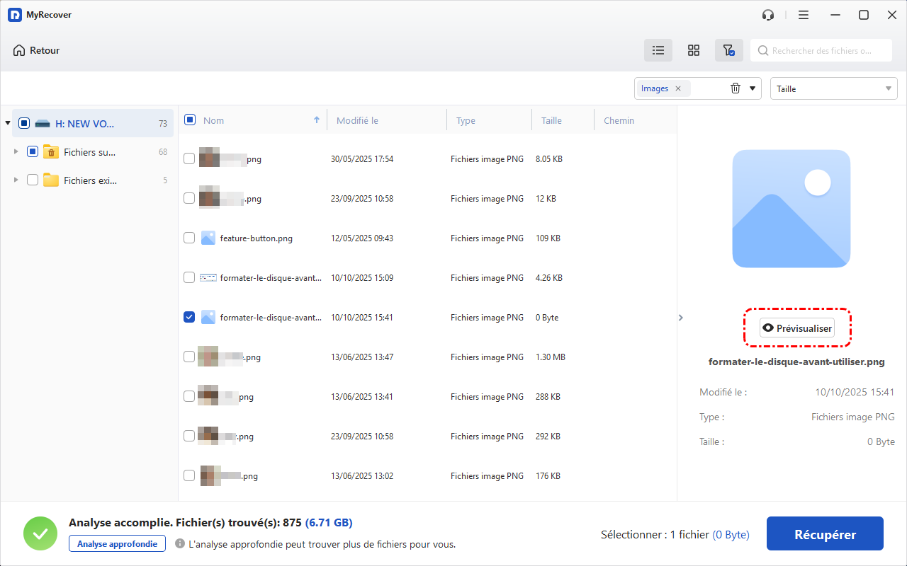This screenshot has height=566, width=907.
Task: Collapse the preview panel arrow
Action: [681, 318]
